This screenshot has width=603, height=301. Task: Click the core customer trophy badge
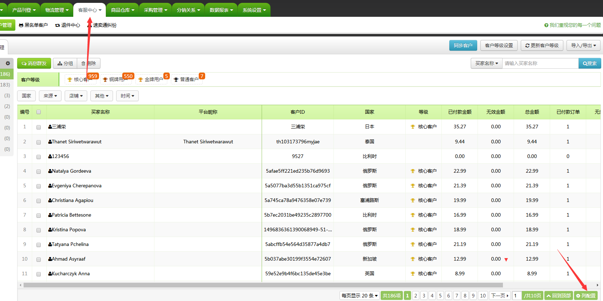coord(70,80)
